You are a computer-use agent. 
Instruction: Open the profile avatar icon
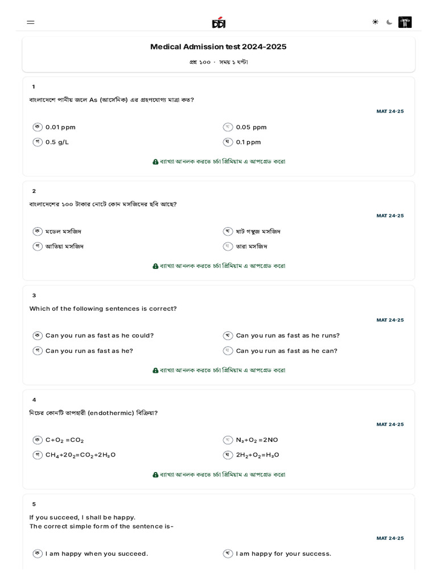pyautogui.click(x=405, y=22)
